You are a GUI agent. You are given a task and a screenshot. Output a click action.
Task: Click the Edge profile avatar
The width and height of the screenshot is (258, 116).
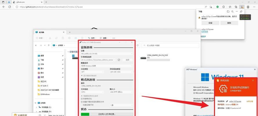click(x=248, y=7)
